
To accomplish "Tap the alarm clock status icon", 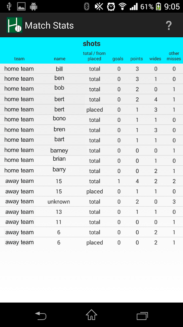I will pos(111,7).
